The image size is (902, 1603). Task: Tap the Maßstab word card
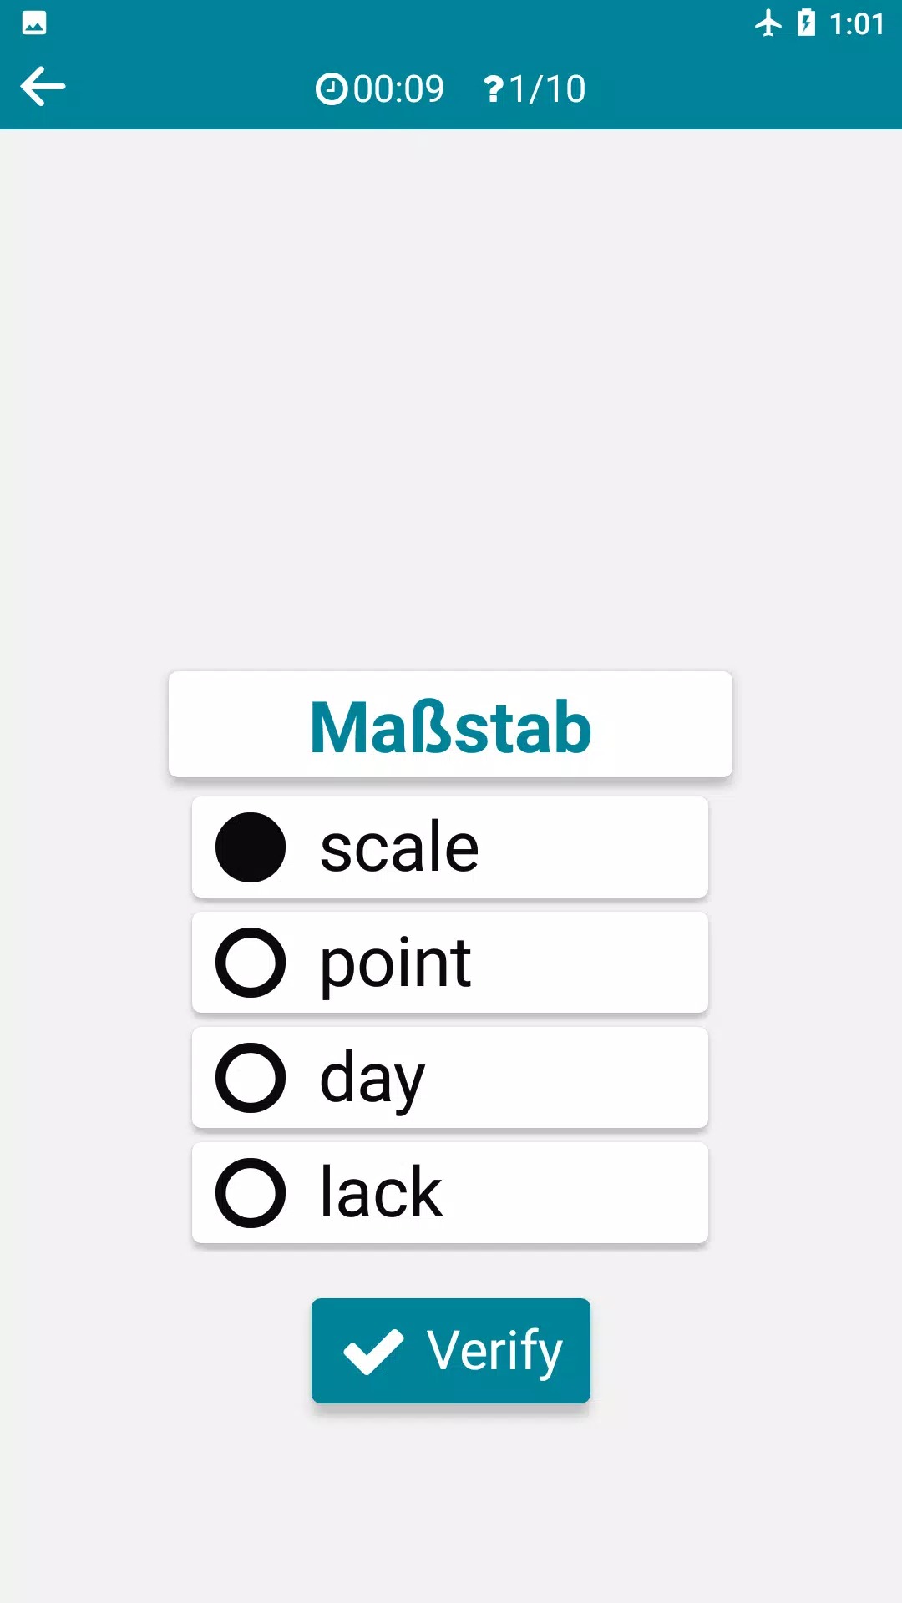[450, 725]
